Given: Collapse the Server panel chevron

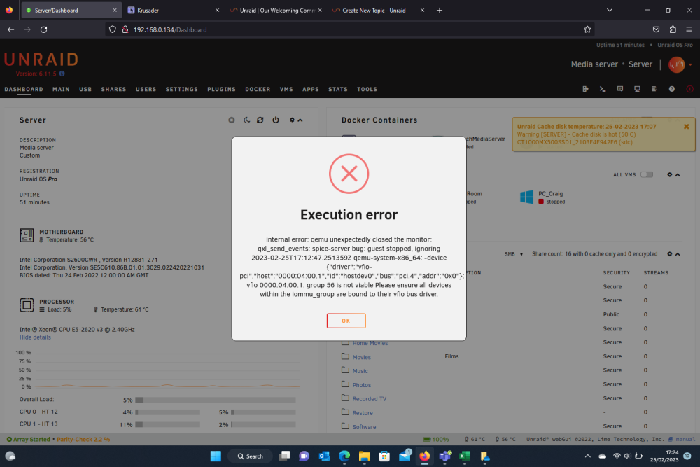Looking at the screenshot, I should [300, 120].
